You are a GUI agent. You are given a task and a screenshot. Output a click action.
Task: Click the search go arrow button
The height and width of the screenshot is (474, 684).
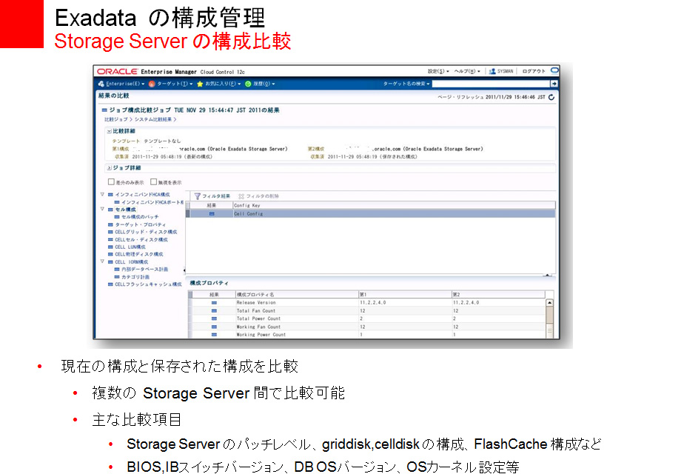(x=554, y=84)
